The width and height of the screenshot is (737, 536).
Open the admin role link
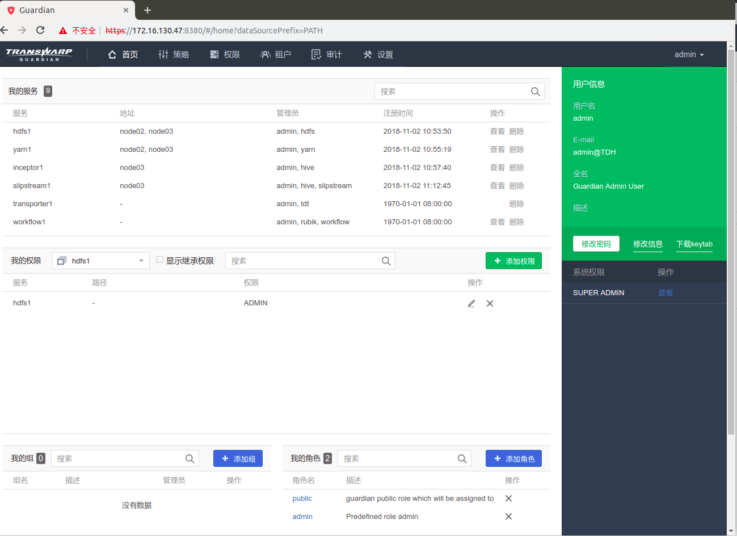point(302,517)
